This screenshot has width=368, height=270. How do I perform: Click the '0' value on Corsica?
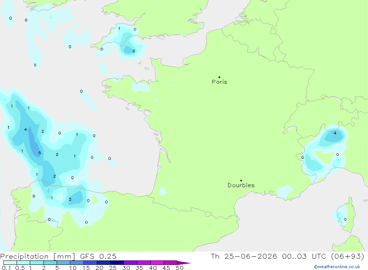click(x=345, y=220)
